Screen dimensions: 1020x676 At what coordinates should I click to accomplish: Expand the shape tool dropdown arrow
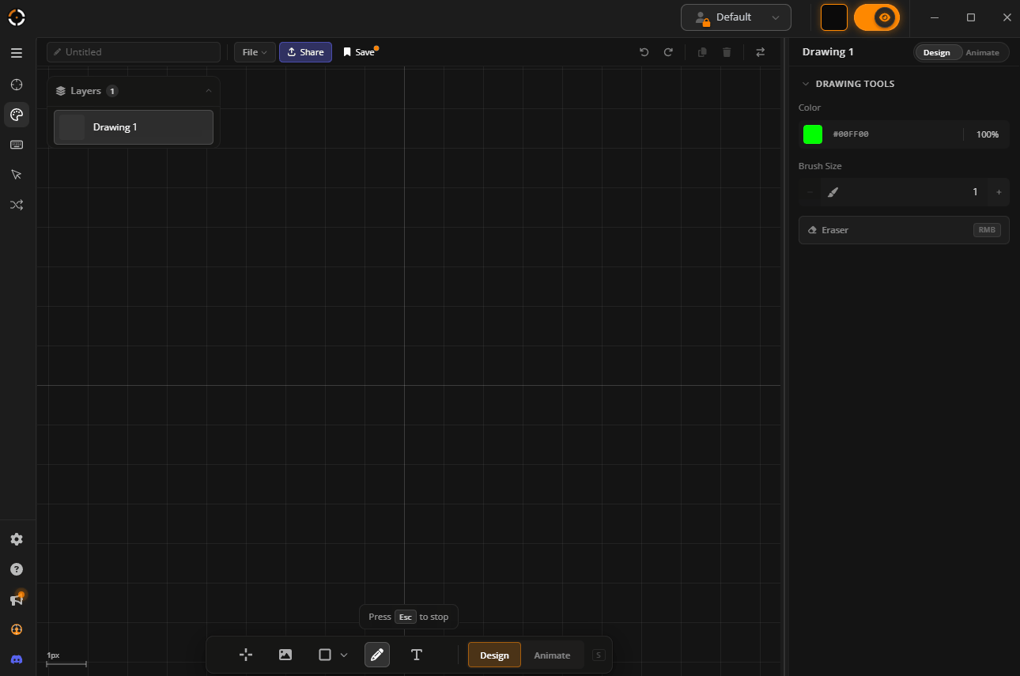[x=344, y=655]
